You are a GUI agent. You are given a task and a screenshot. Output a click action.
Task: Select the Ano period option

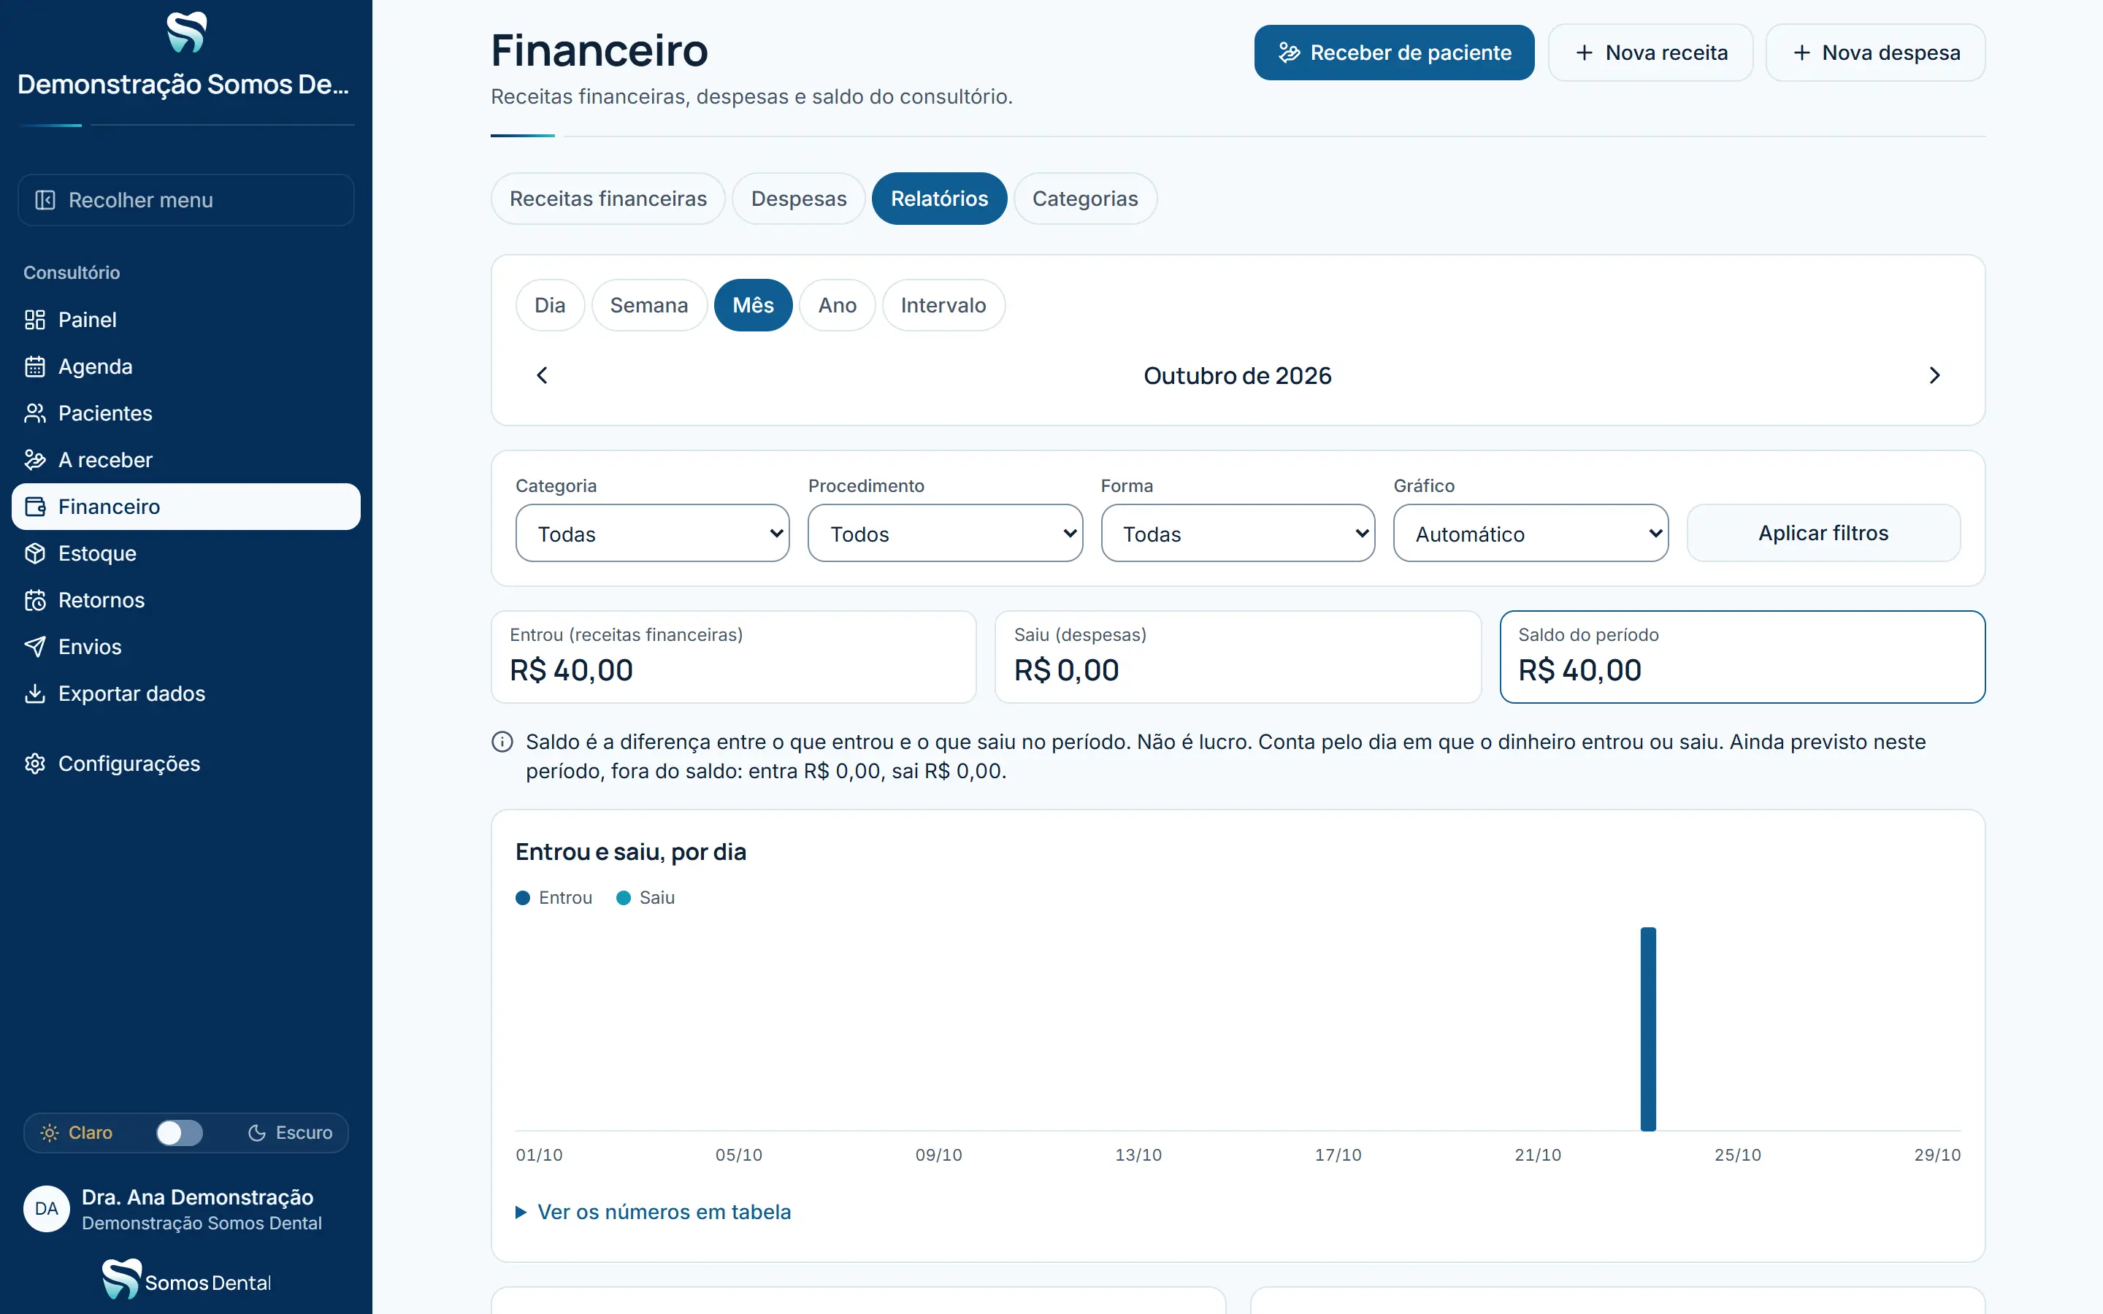point(838,305)
